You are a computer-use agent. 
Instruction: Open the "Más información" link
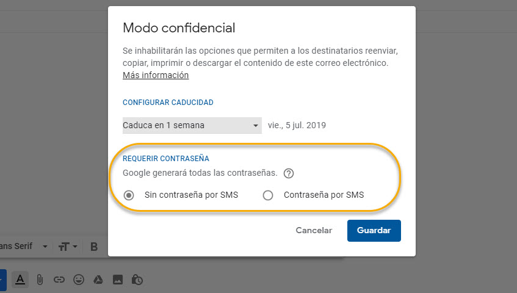click(156, 76)
